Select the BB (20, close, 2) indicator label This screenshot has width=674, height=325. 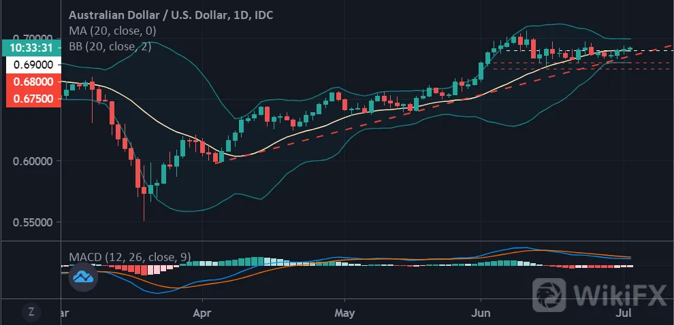point(110,46)
